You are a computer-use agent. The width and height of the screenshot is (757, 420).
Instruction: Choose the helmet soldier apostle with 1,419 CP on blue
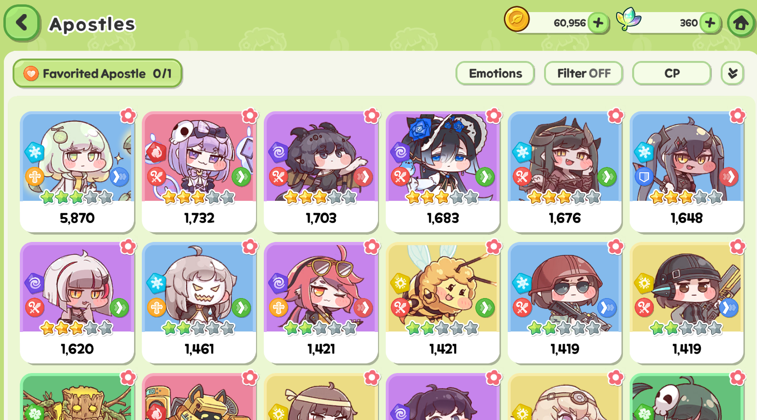tap(565, 303)
